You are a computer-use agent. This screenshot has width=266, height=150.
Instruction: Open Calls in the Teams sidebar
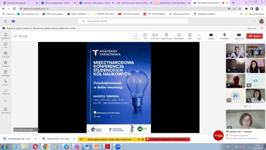[x=6, y=82]
